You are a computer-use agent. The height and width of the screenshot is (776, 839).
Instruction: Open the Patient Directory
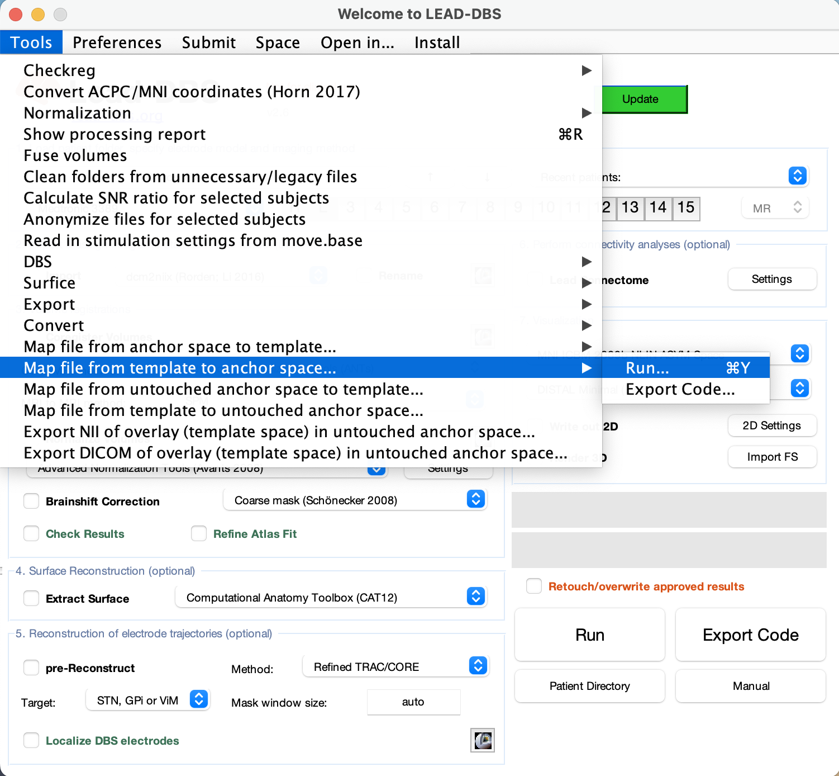coord(590,686)
